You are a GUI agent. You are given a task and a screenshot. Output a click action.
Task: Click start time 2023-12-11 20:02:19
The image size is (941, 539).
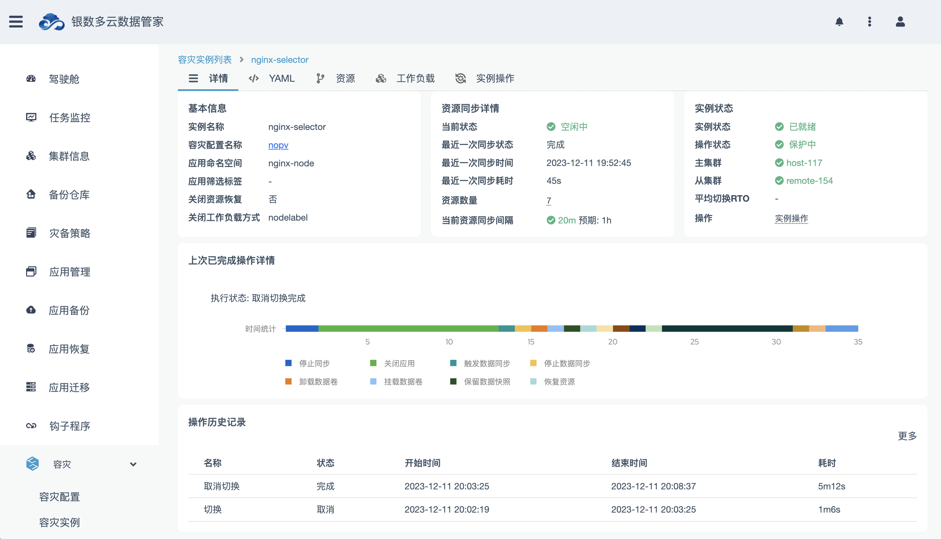point(447,509)
